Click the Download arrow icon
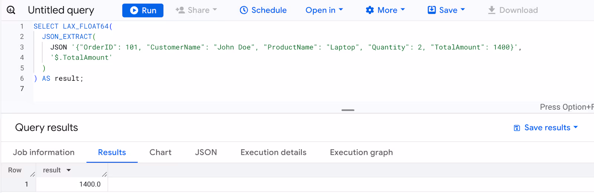This screenshot has height=193, width=594. [x=492, y=10]
